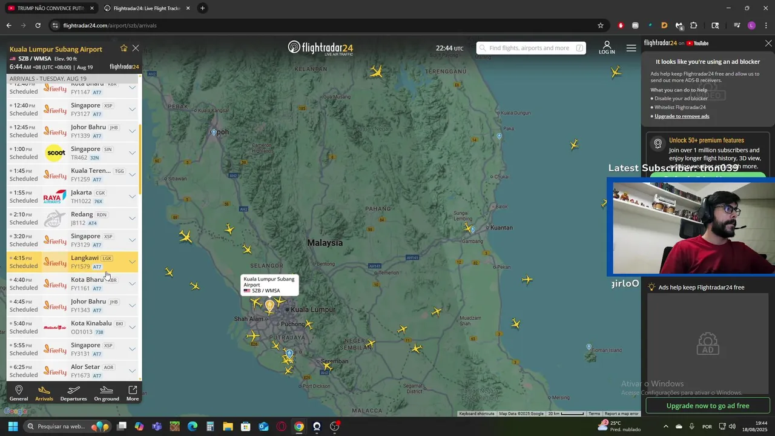Open the hamburger main menu
This screenshot has width=775, height=436.
coord(631,48)
